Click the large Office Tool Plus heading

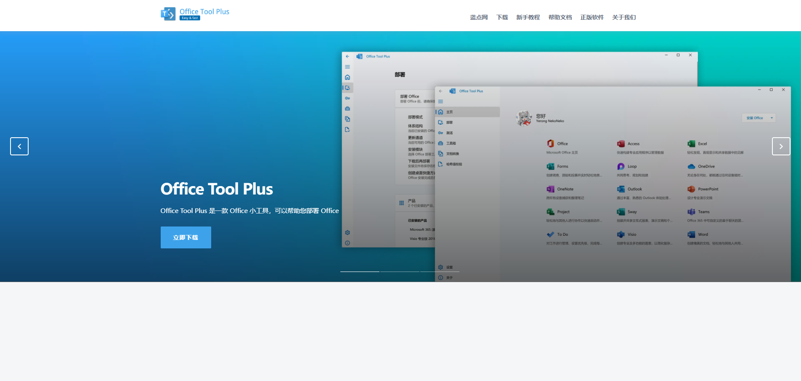pyautogui.click(x=217, y=189)
